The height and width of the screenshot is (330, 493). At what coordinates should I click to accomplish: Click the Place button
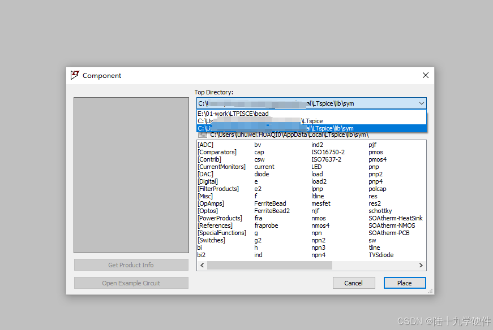[405, 283]
